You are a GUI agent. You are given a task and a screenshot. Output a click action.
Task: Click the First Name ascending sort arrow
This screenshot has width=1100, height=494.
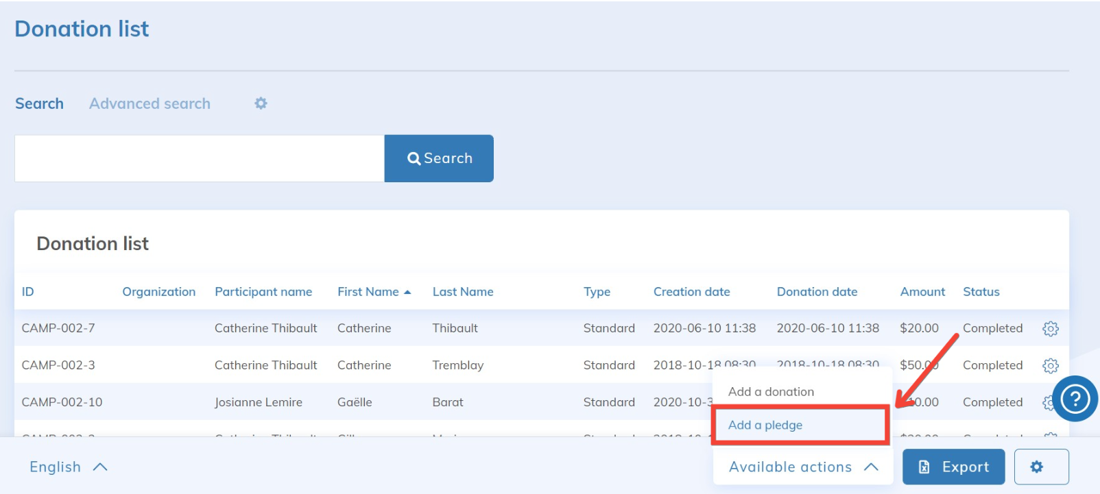point(407,292)
